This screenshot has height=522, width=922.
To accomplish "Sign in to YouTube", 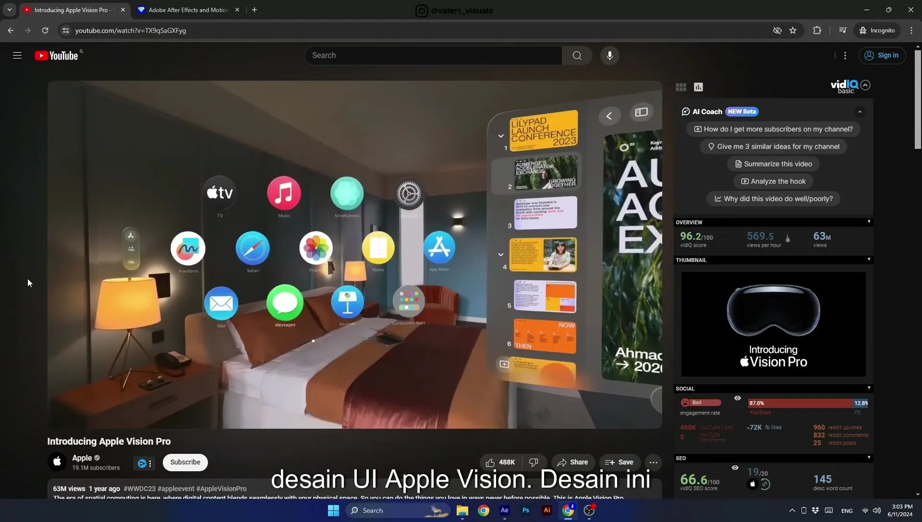I will [x=882, y=56].
